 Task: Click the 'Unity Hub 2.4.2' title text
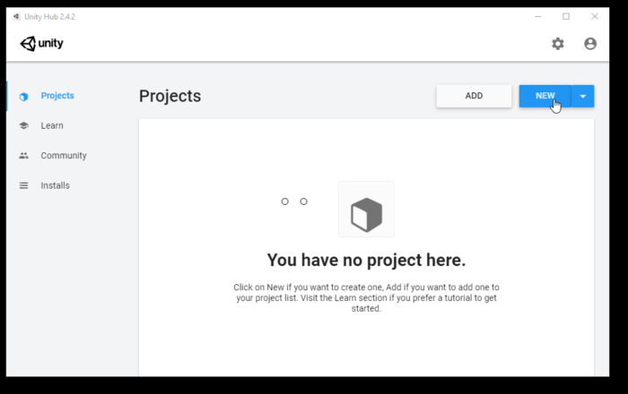[x=49, y=17]
